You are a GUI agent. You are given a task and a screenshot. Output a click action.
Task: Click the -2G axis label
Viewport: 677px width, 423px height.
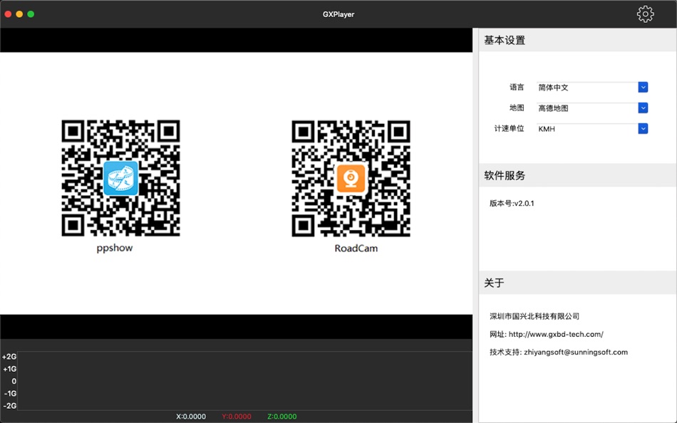(x=10, y=406)
